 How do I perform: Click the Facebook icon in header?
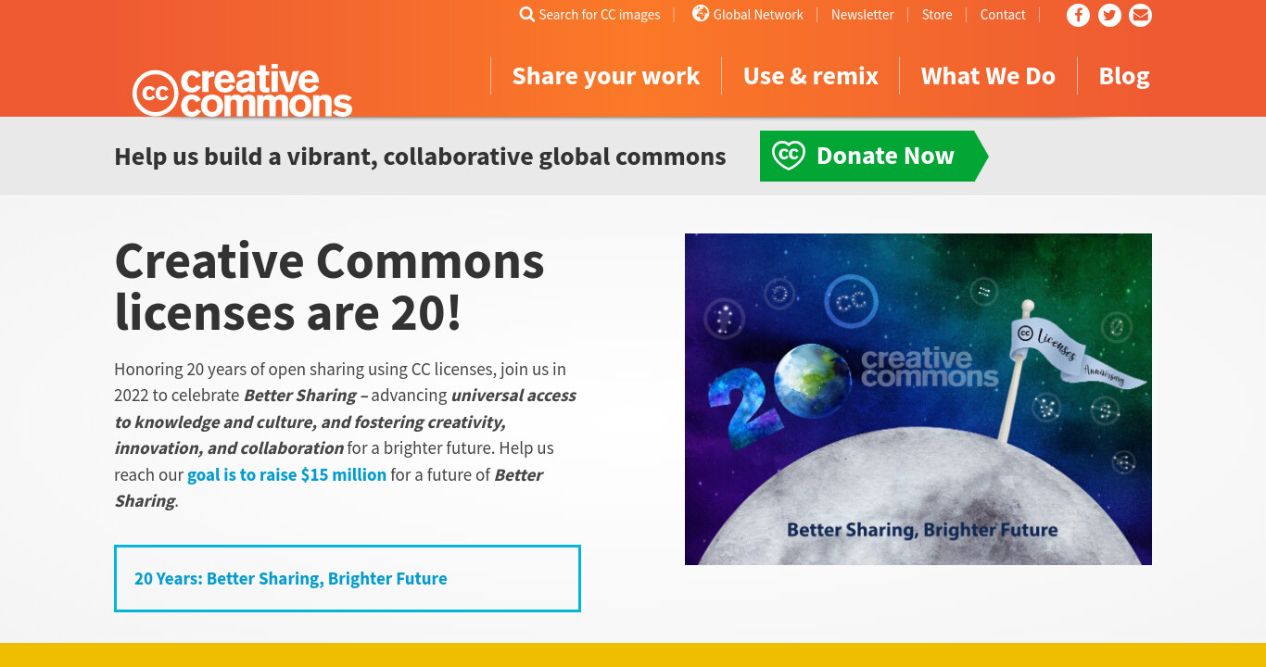point(1078,15)
